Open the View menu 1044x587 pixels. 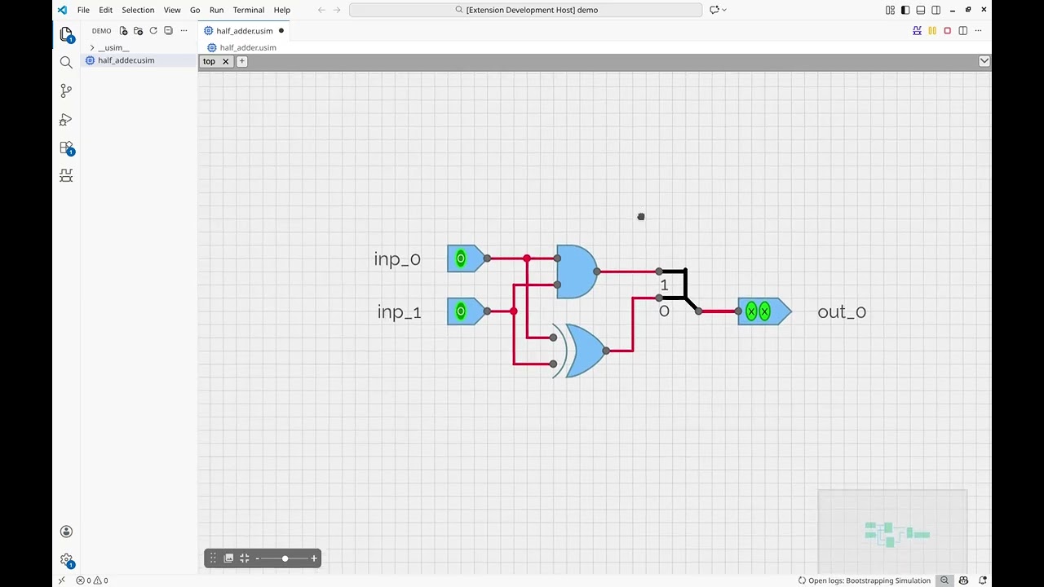click(172, 10)
